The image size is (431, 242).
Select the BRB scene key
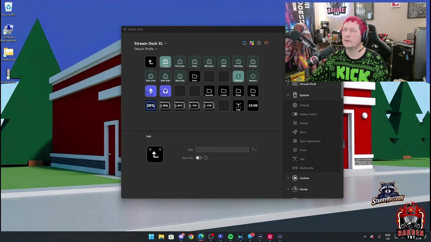coord(224,62)
